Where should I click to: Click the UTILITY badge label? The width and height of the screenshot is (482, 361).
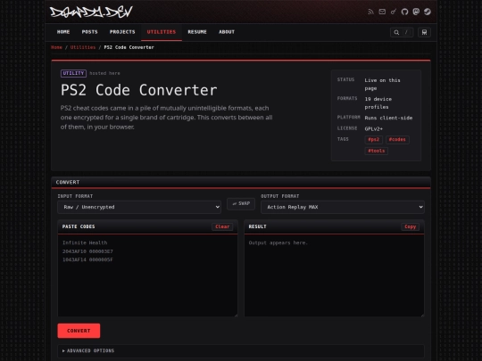73,73
